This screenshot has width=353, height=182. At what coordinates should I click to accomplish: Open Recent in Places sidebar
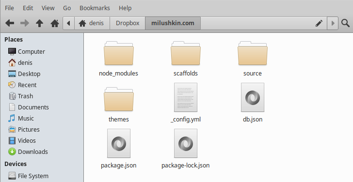pyautogui.click(x=22, y=85)
